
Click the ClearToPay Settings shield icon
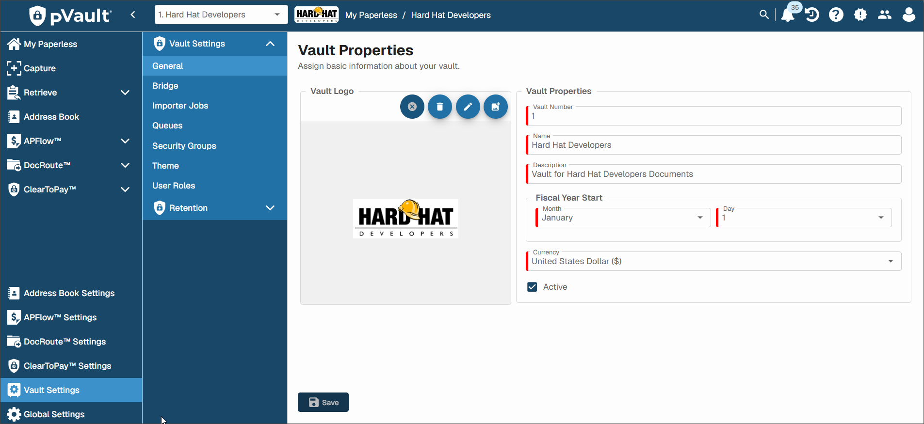click(x=14, y=366)
